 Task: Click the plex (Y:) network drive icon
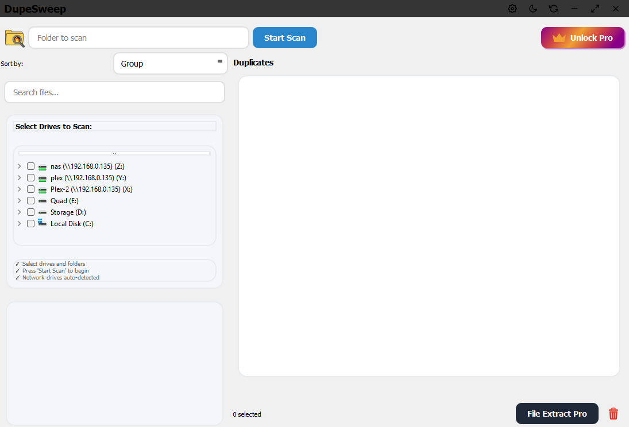click(43, 178)
